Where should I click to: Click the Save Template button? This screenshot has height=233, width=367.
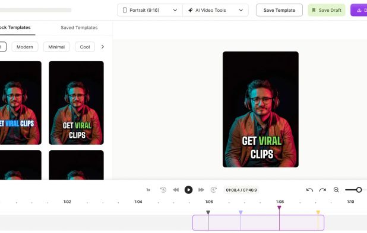coord(279,10)
